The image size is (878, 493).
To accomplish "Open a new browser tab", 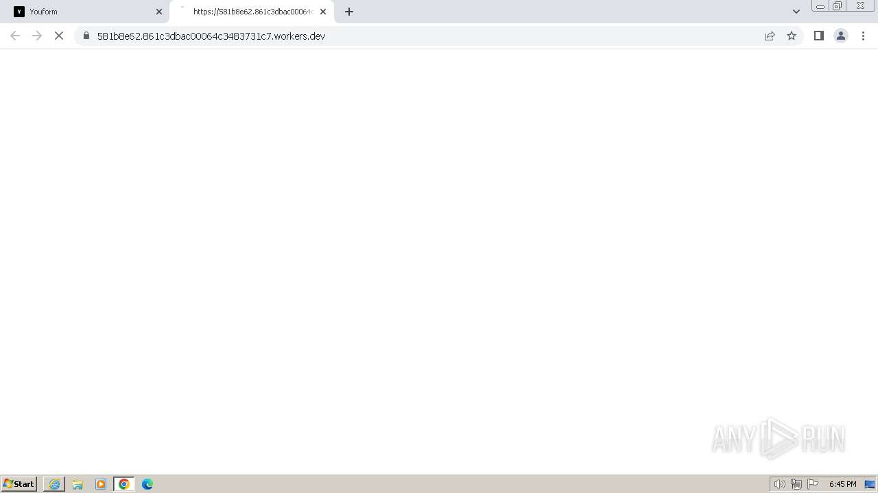I will click(349, 12).
